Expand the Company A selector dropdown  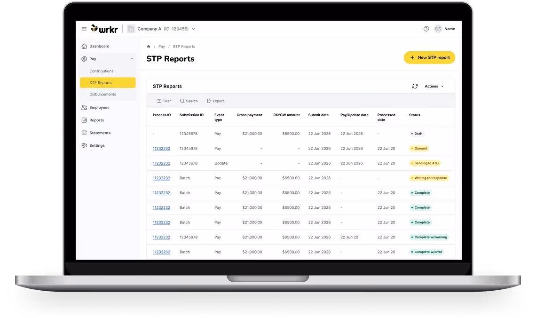tap(194, 29)
